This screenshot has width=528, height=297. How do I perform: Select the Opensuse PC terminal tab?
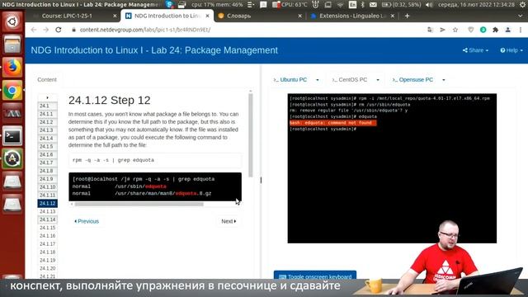pos(412,80)
